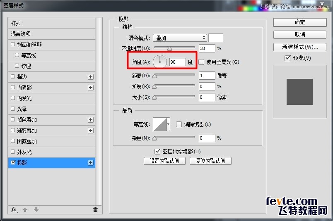Click the trash delete effect icon
The image size is (333, 221).
click(x=95, y=209)
